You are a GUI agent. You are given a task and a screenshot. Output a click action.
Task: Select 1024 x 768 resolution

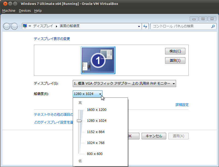point(96,143)
